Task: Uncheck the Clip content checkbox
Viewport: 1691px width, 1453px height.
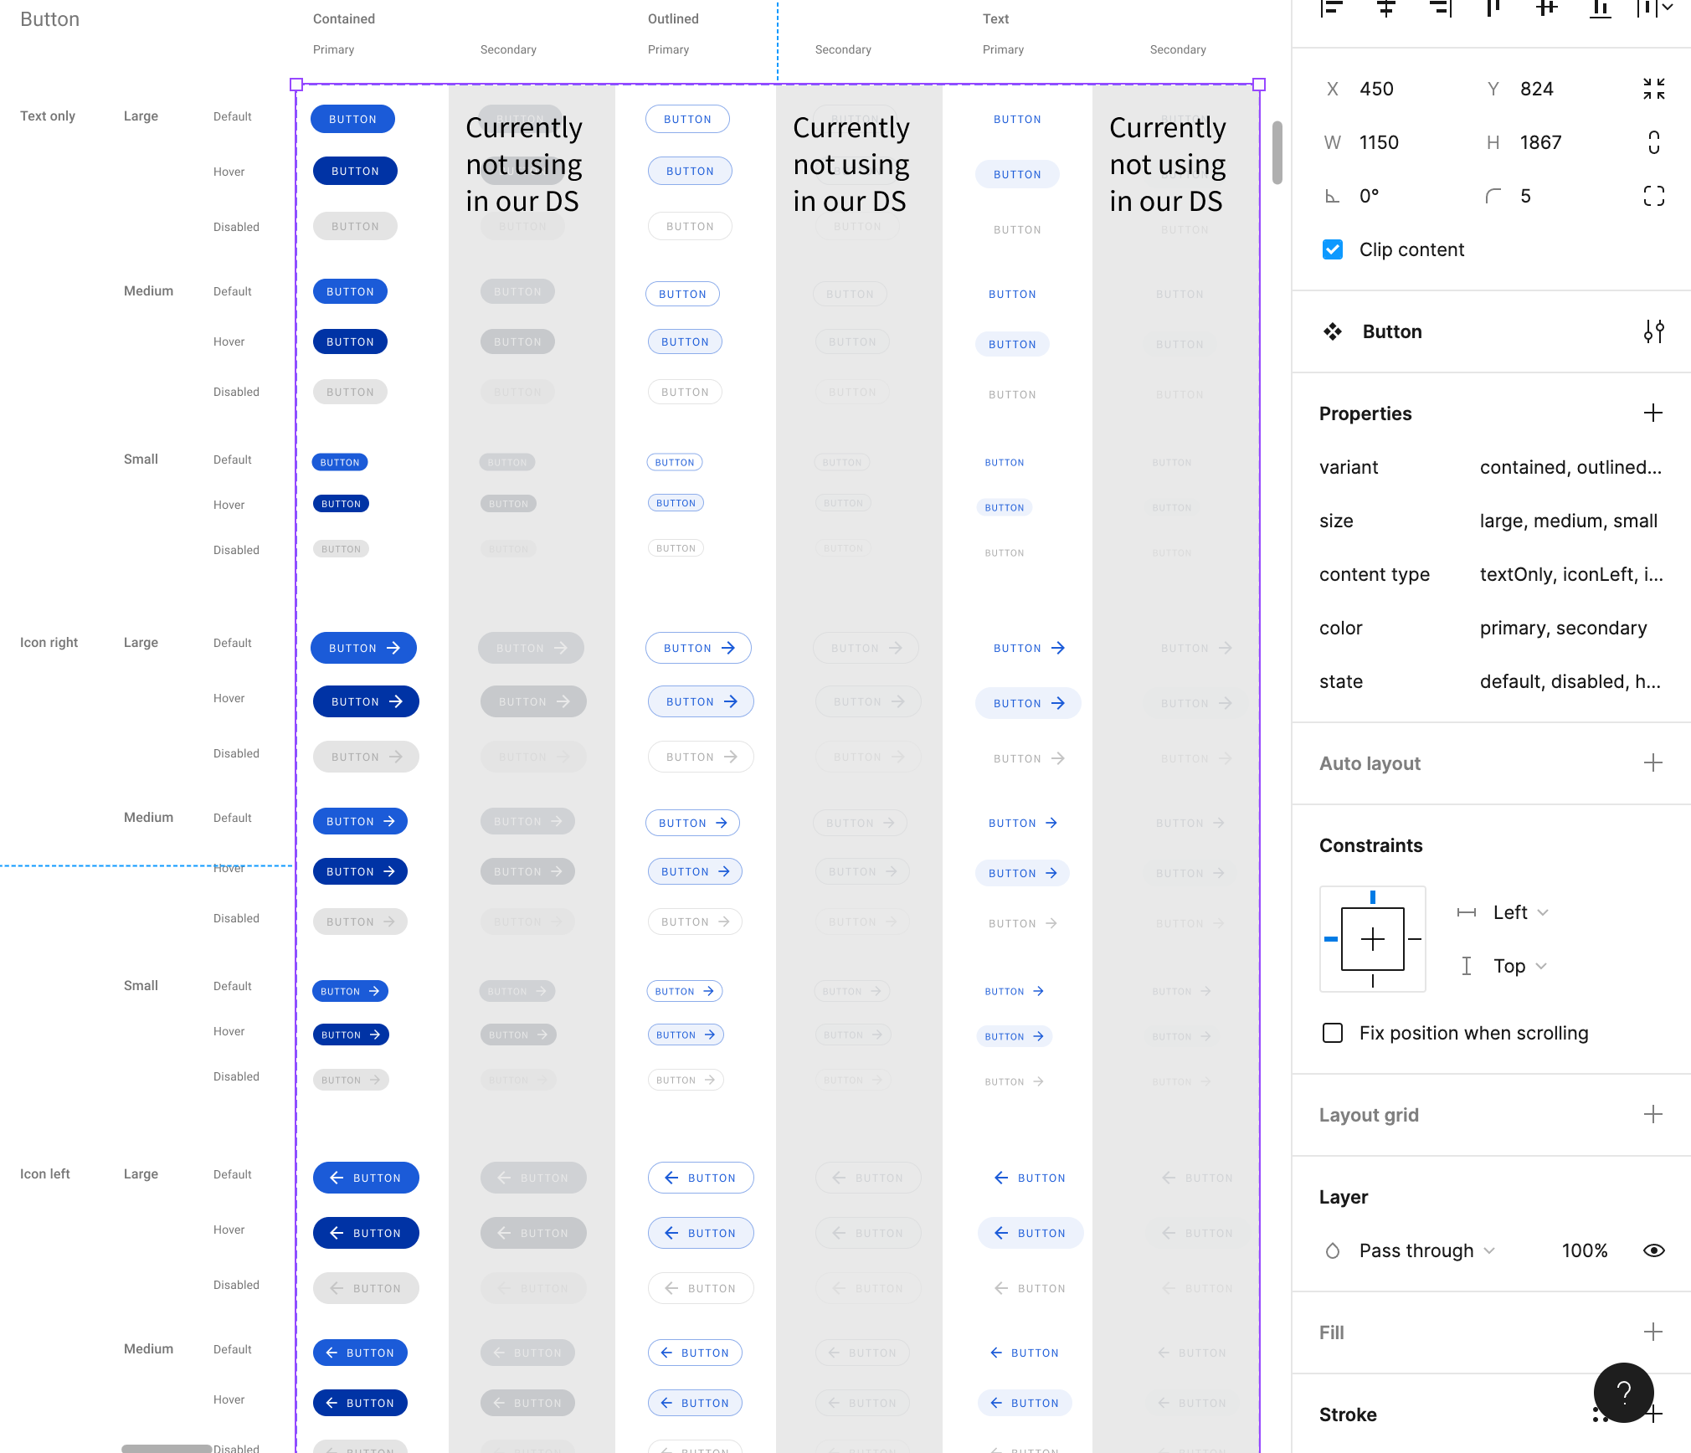Action: (1333, 249)
